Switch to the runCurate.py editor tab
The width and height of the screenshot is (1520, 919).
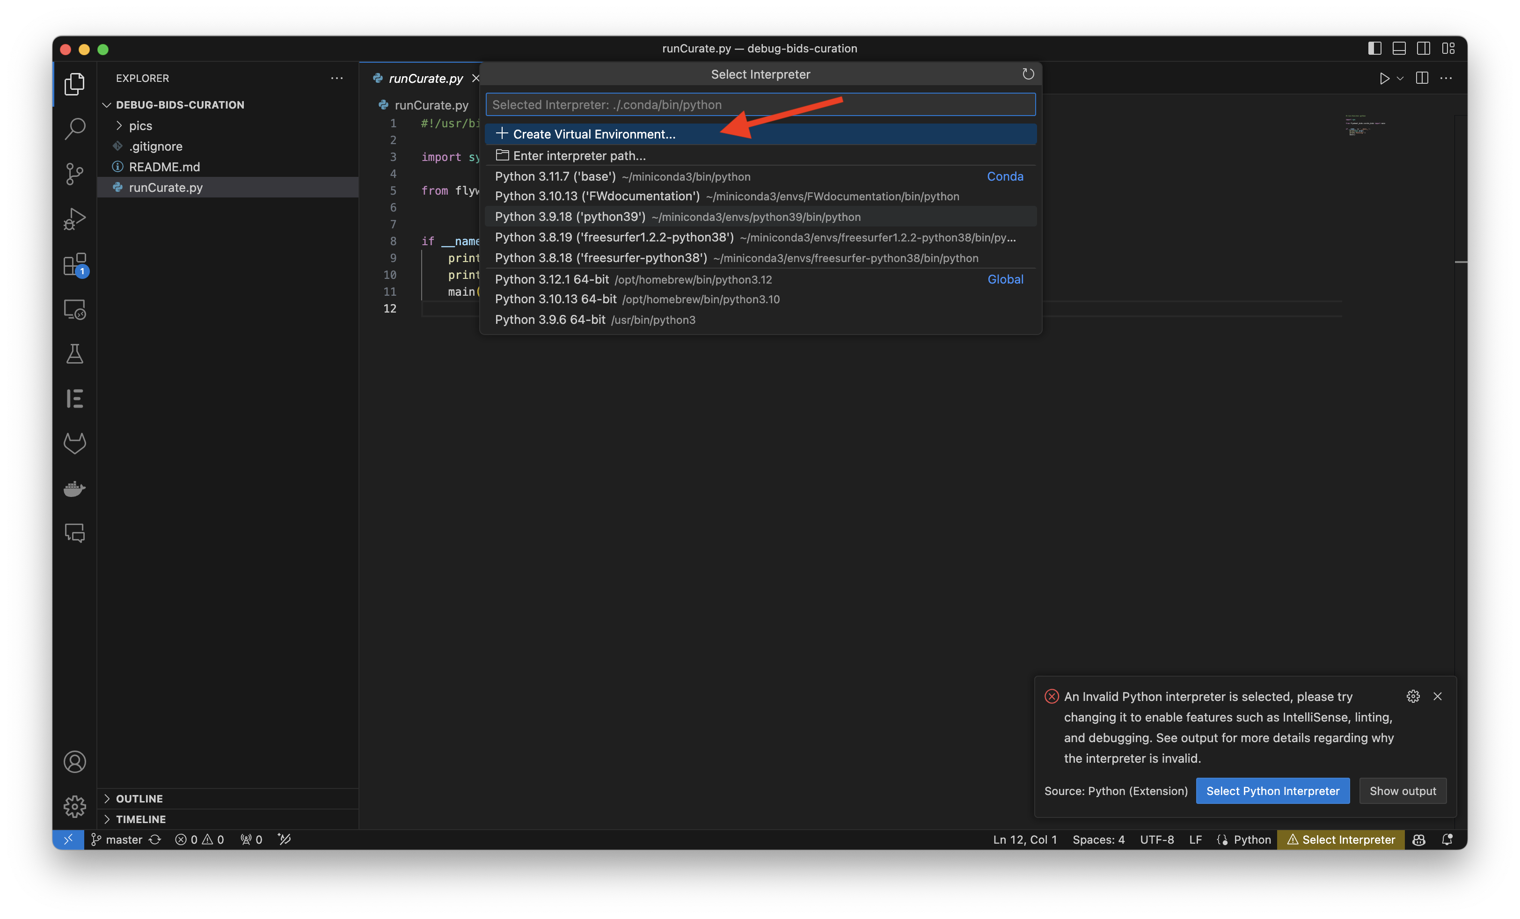pos(426,78)
